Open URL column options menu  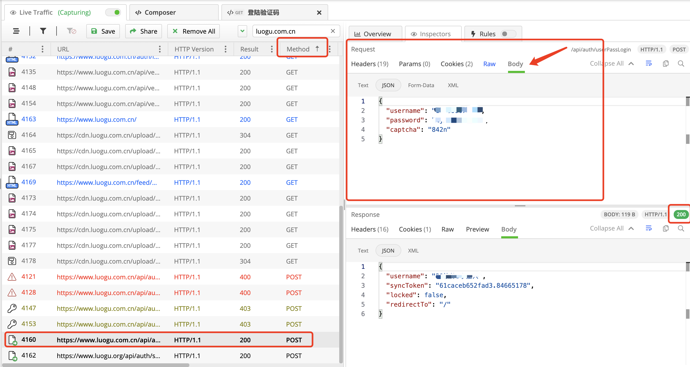click(160, 49)
